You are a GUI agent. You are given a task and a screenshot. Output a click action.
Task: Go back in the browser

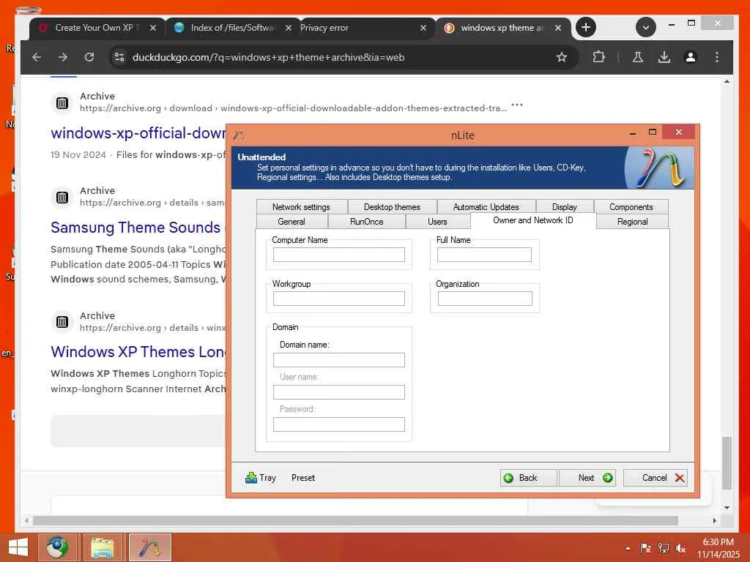[37, 57]
